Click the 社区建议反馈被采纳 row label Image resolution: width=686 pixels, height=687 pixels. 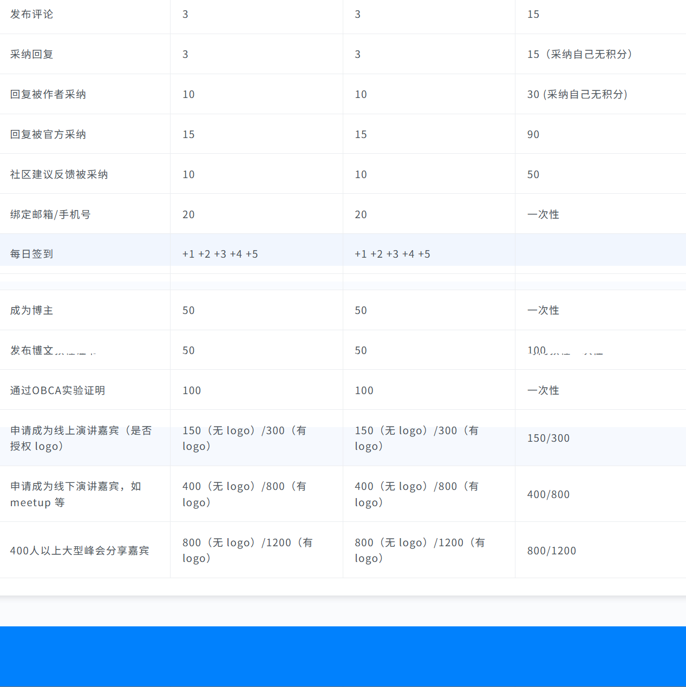pos(58,174)
